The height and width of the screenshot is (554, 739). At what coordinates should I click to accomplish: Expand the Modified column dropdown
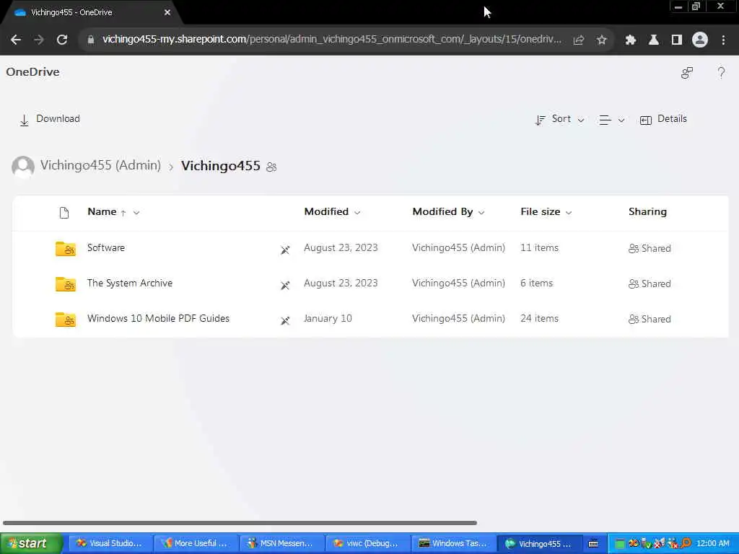point(357,213)
